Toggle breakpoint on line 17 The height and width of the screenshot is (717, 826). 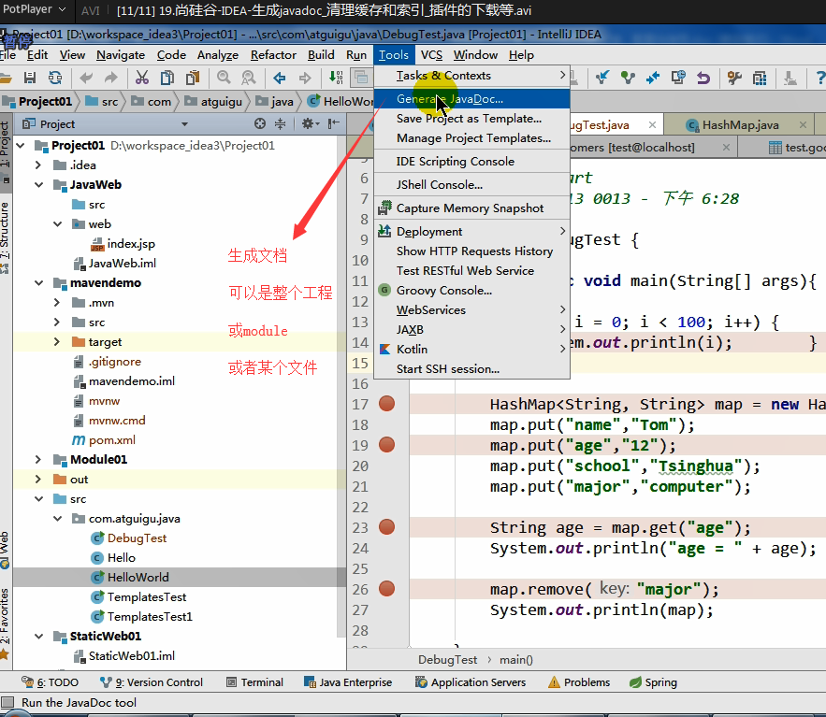tap(386, 404)
